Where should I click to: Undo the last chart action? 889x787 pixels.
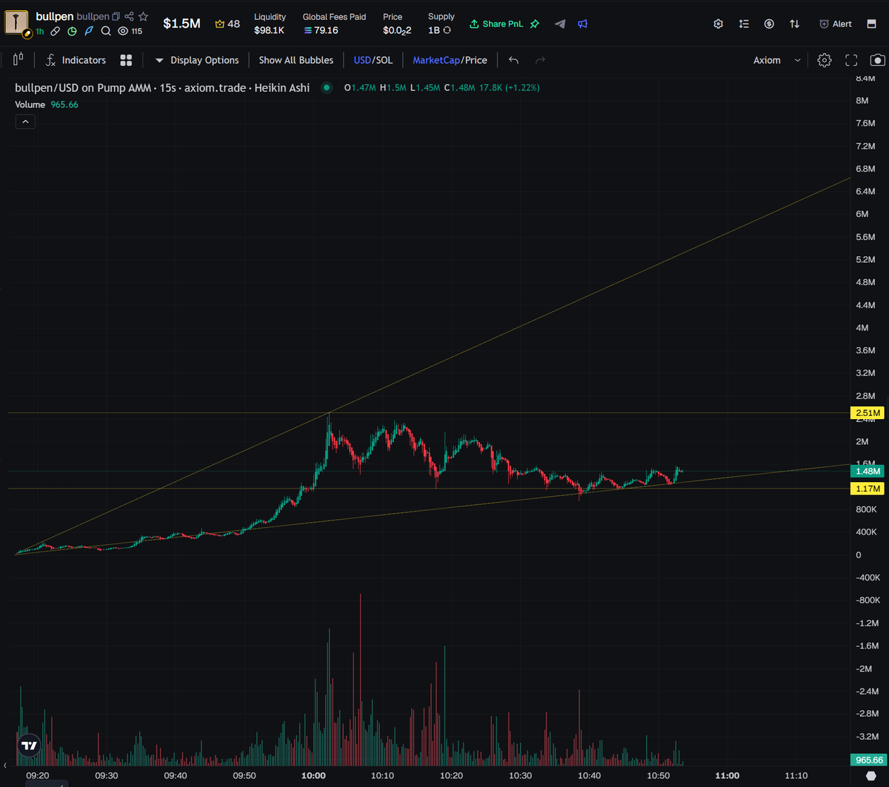point(513,60)
